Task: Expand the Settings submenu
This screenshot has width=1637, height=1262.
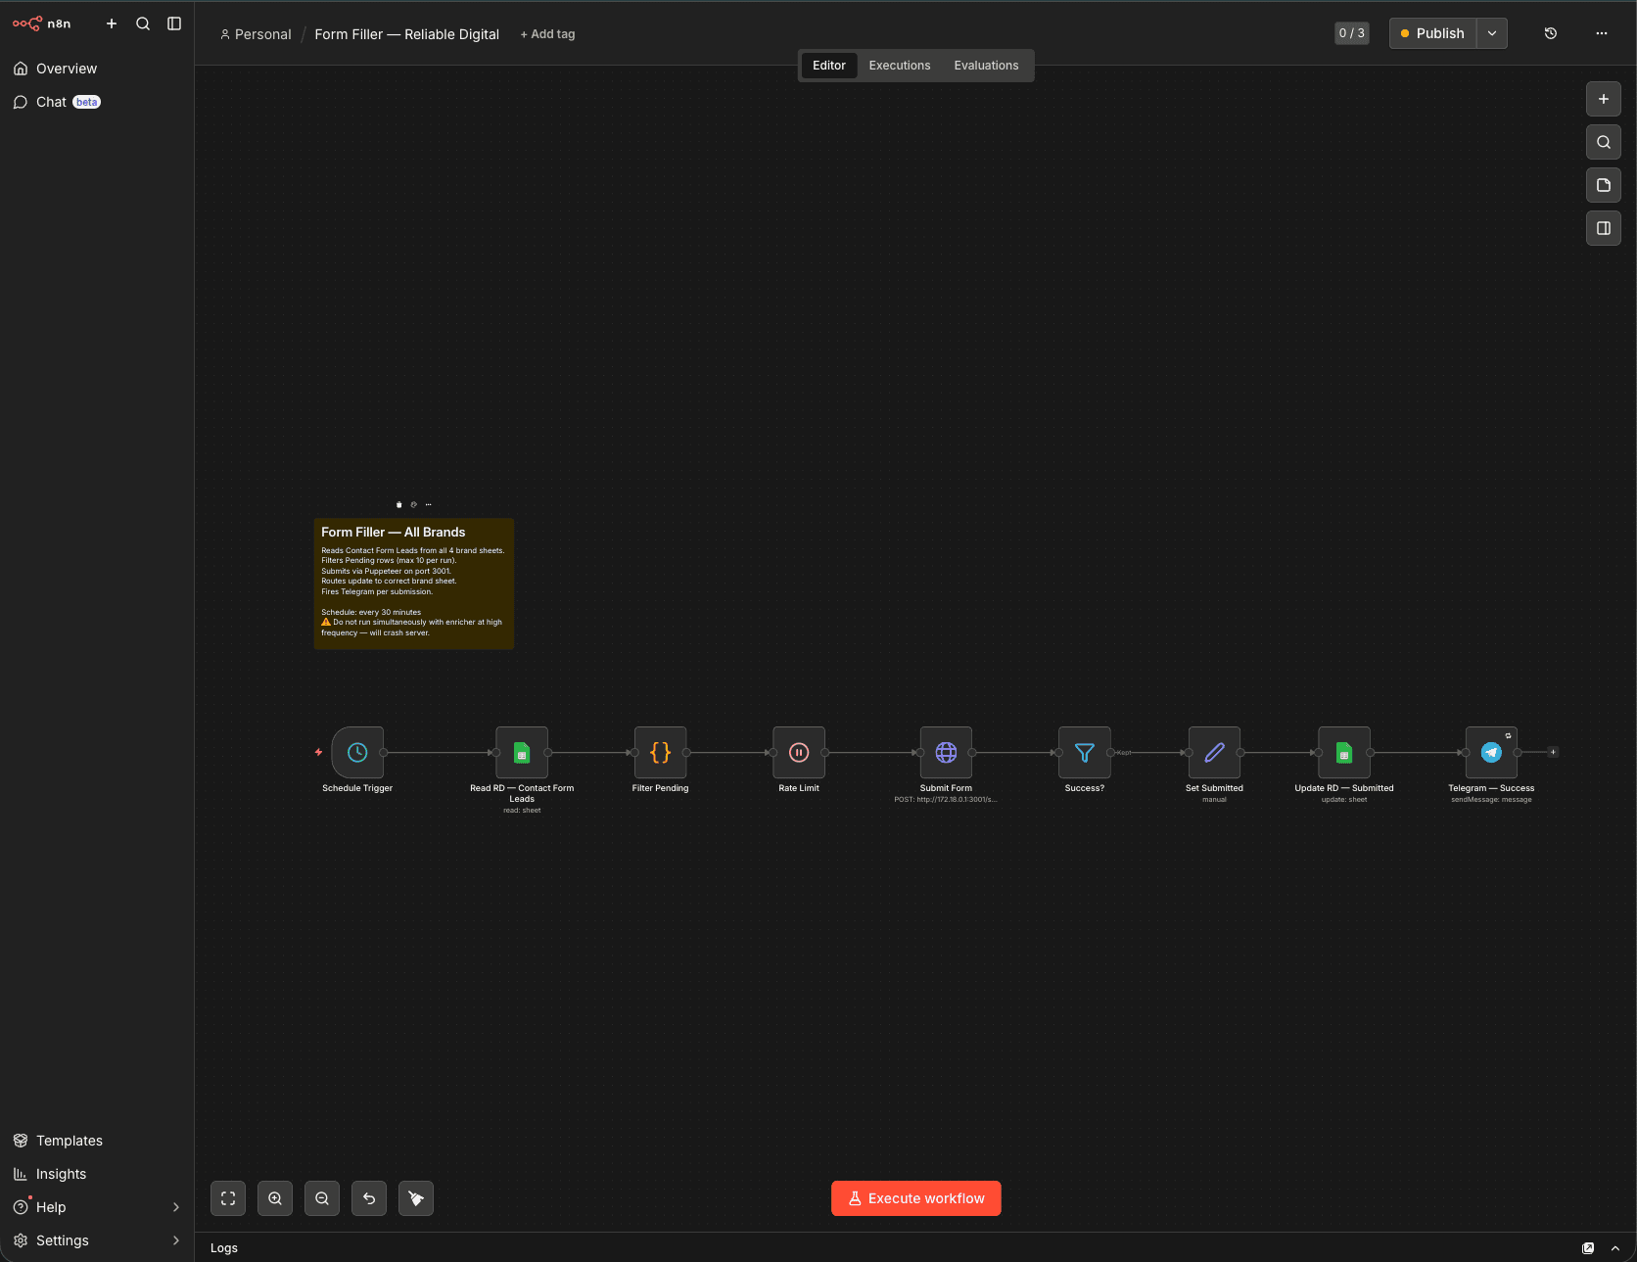Action: (175, 1240)
